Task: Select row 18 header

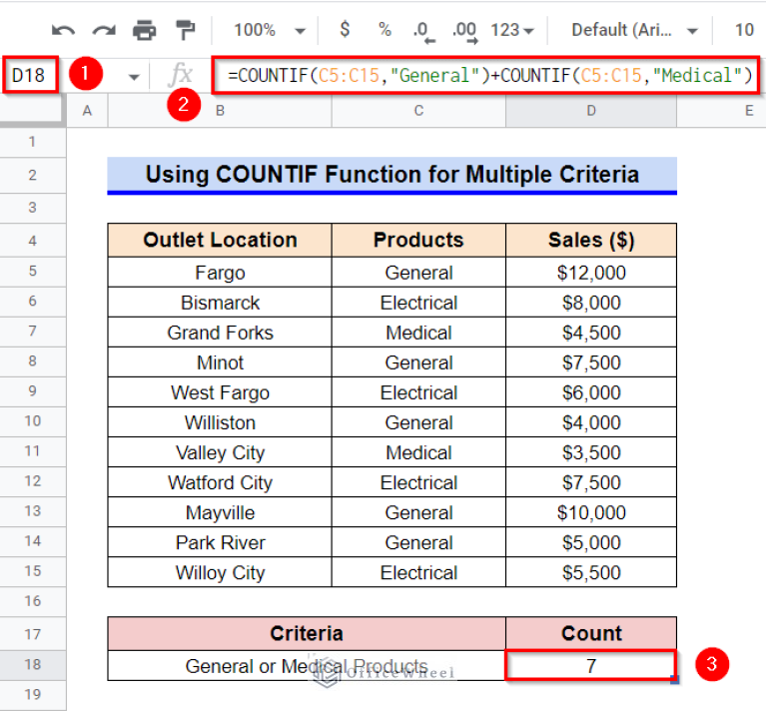Action: point(32,665)
